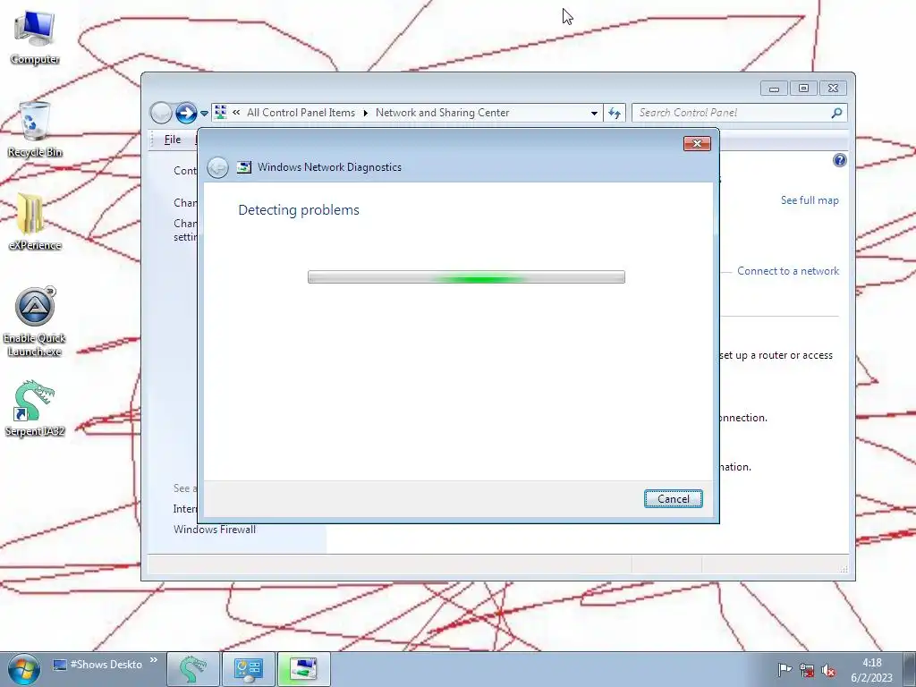Select the SerpentIA32 shortcut icon

35,408
